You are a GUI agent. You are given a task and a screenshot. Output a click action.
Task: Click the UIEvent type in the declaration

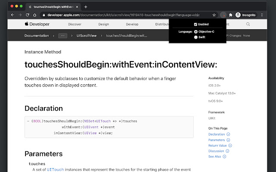(x=91, y=127)
